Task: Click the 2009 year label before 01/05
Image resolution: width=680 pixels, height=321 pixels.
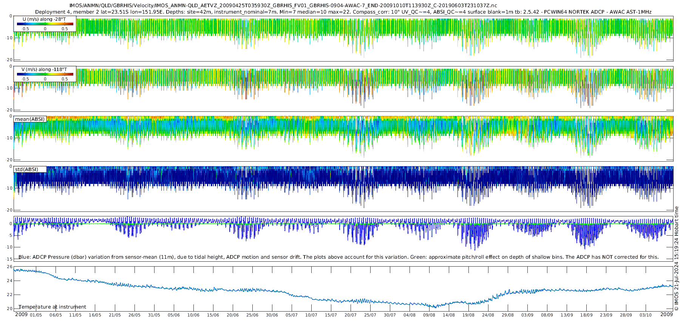Action: pyautogui.click(x=21, y=315)
